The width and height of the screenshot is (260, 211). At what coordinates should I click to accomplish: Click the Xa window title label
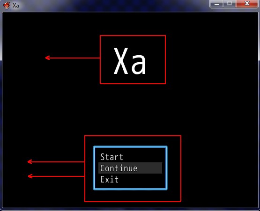(x=16, y=6)
